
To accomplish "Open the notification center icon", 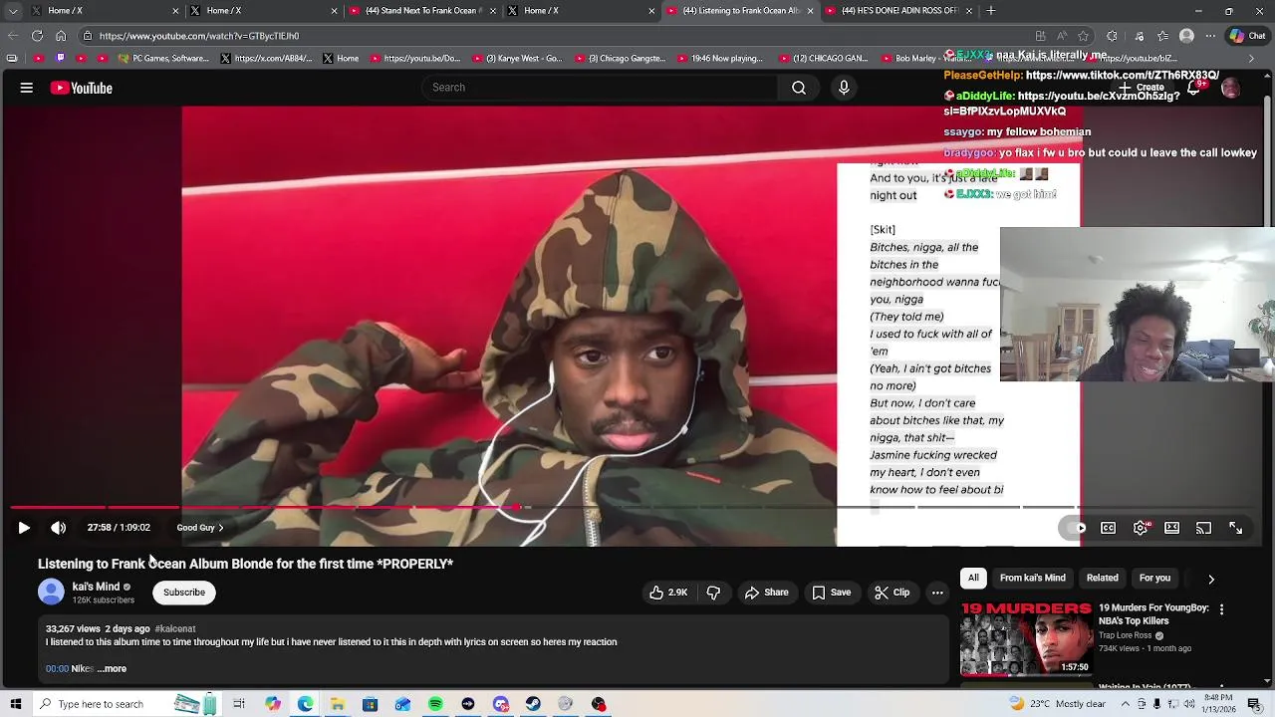I will (x=1254, y=704).
